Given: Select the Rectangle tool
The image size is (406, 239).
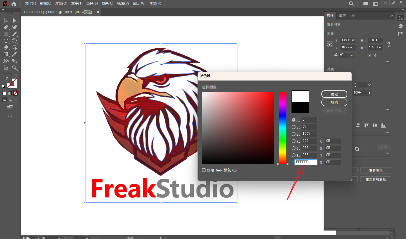Looking at the screenshot, I should pyautogui.click(x=6, y=34).
